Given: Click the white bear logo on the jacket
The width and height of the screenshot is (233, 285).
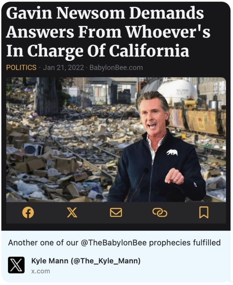Looking at the screenshot, I should [172, 152].
